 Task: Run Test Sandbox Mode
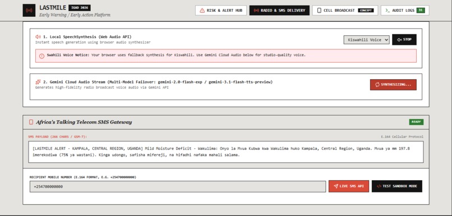pyautogui.click(x=397, y=186)
